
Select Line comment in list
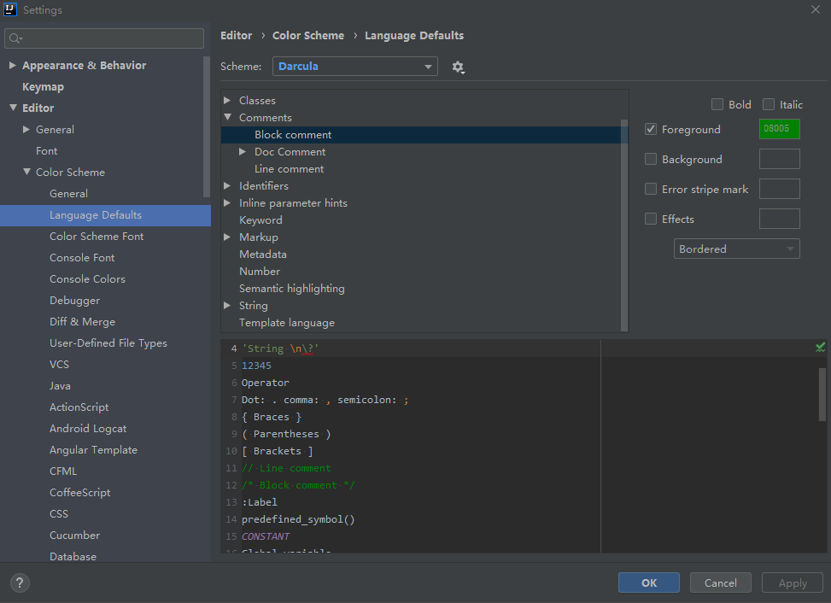pyautogui.click(x=289, y=168)
